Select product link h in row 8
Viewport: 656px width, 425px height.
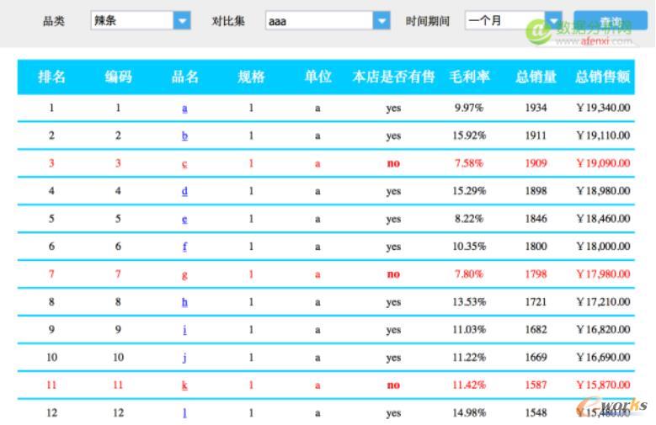[184, 302]
